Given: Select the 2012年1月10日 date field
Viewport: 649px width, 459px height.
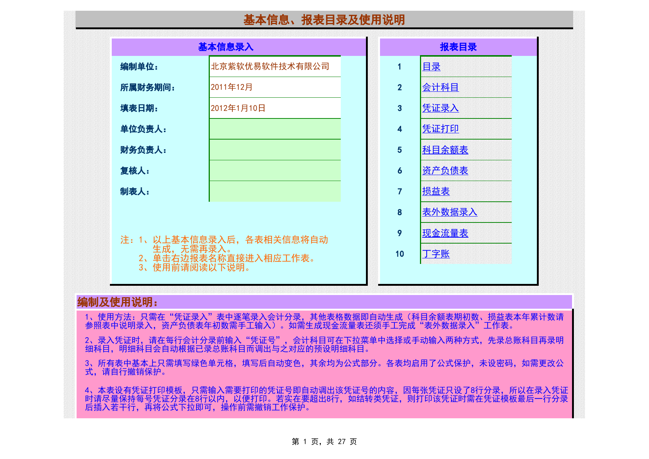Looking at the screenshot, I should (275, 108).
